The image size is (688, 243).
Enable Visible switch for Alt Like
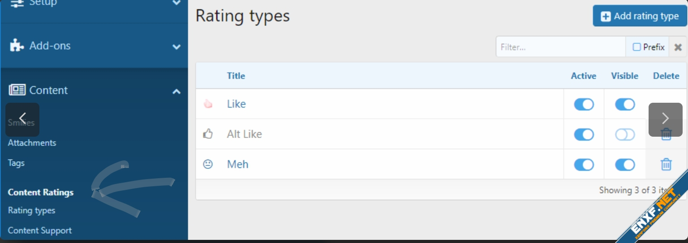coord(624,134)
